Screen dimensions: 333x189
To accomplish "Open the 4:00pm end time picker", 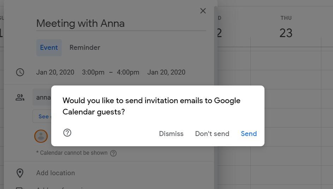I will 128,72.
